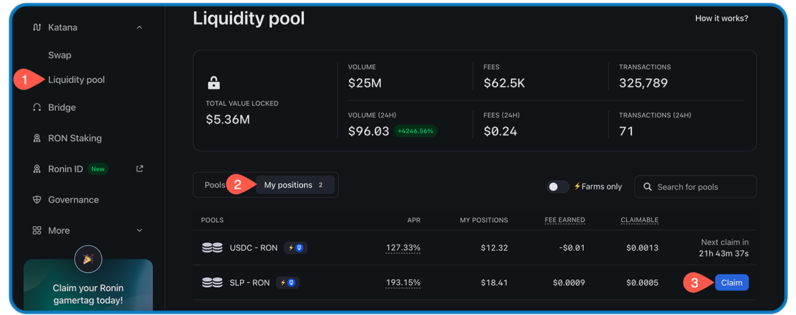Image resolution: width=796 pixels, height=315 pixels.
Task: Toggle the Farms only switch
Action: tap(558, 187)
